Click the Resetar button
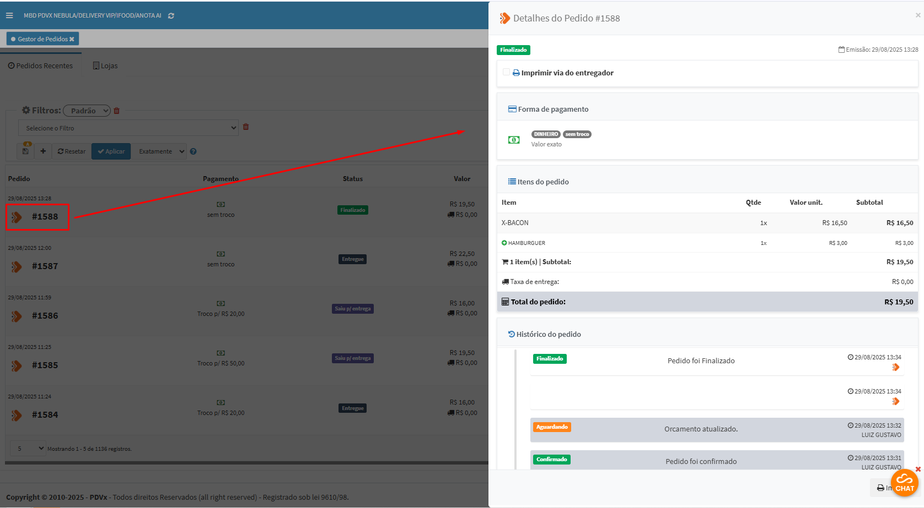This screenshot has width=924, height=508. pos(72,151)
